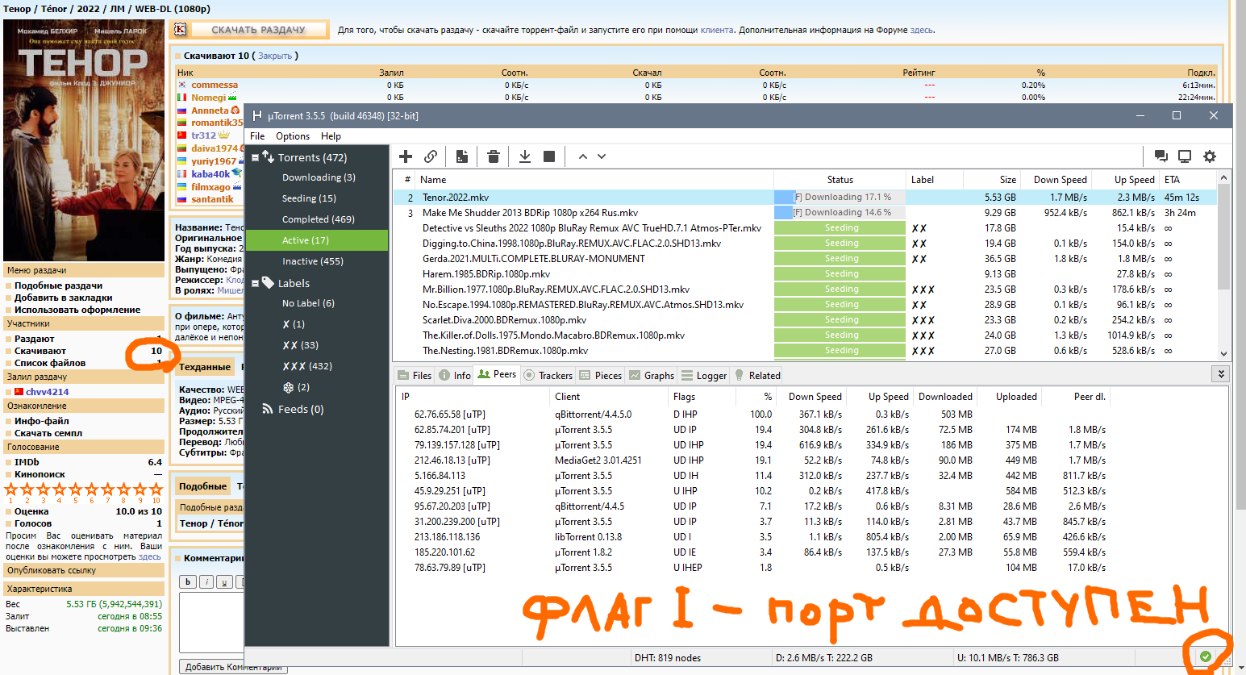
Task: Sort torrents by the Down Speed column header
Action: [1057, 179]
